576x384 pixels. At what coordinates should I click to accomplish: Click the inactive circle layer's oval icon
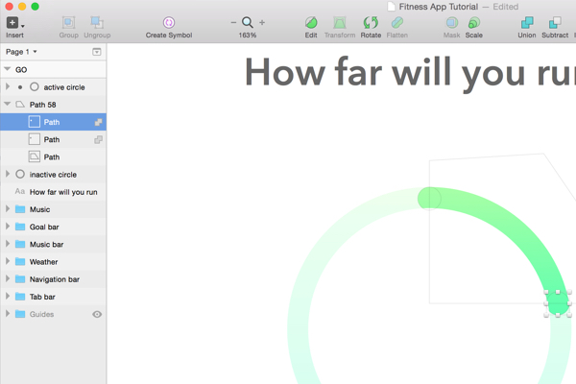click(x=20, y=174)
